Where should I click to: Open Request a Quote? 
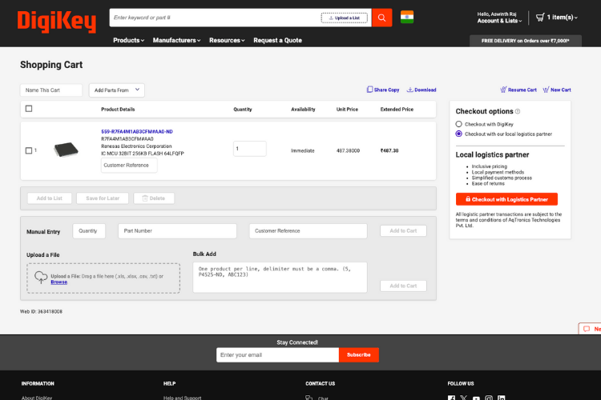tap(277, 40)
